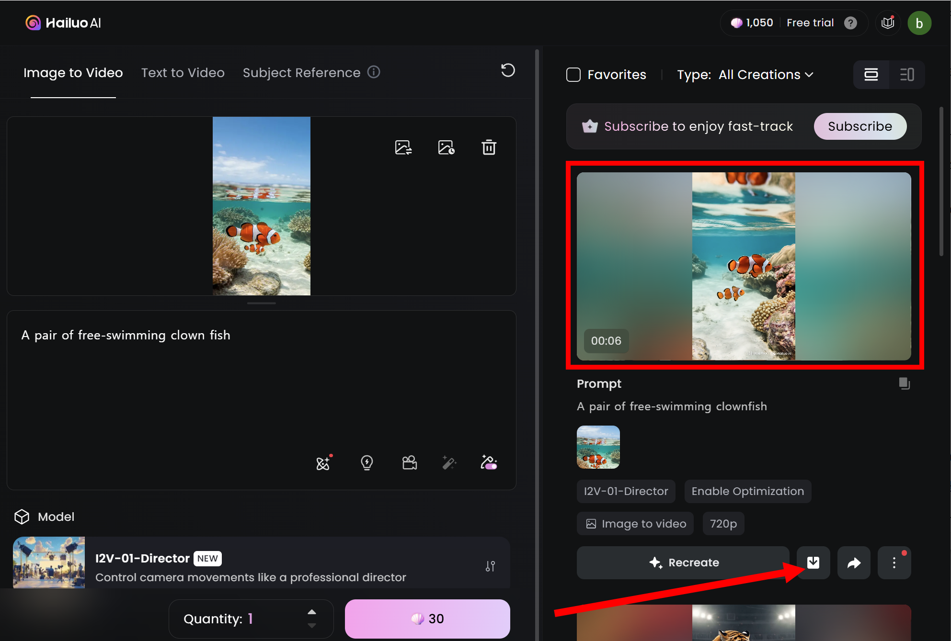Toggle prompt optimization switch icon
951x641 pixels.
point(489,462)
